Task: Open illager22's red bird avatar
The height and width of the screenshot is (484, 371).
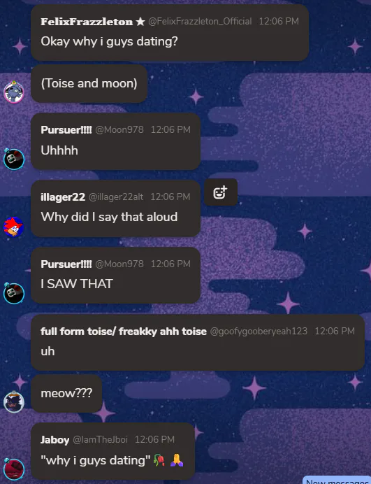Action: 13,227
